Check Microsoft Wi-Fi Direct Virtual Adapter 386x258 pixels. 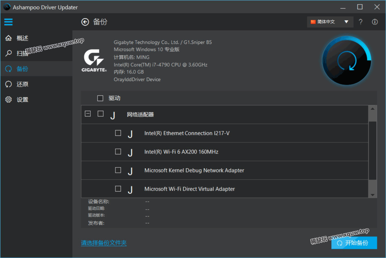point(118,189)
